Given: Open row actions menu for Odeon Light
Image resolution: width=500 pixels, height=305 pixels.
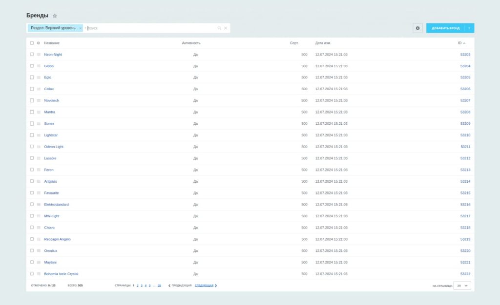Looking at the screenshot, I should click(x=39, y=147).
